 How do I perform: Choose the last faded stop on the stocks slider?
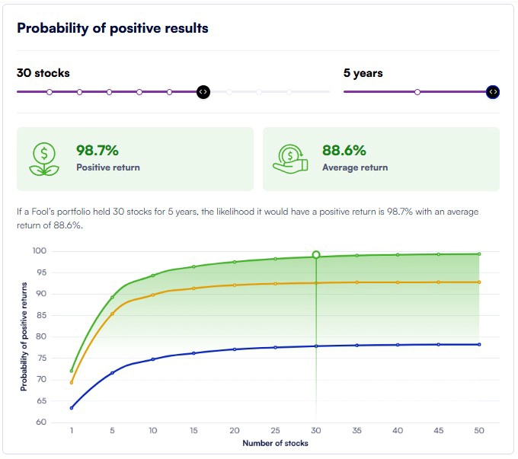click(x=289, y=92)
